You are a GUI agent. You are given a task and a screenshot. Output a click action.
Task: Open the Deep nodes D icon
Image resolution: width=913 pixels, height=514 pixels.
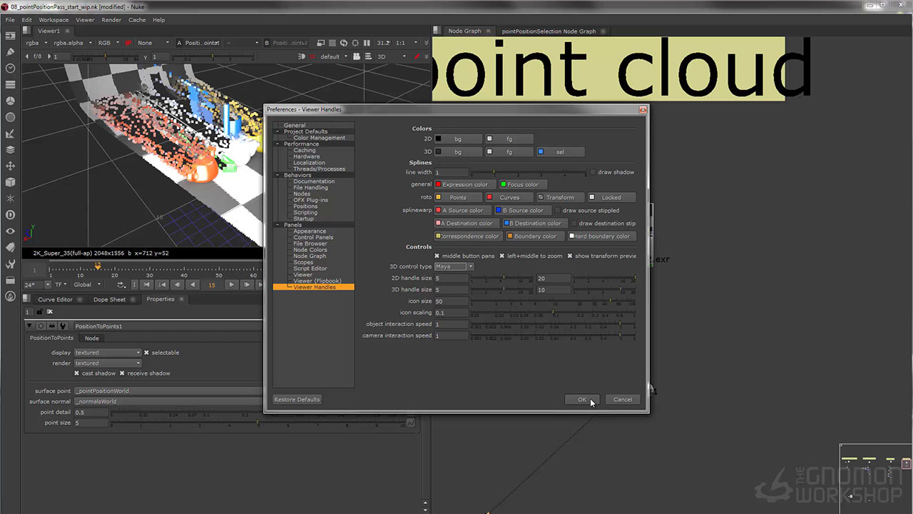pyautogui.click(x=10, y=215)
